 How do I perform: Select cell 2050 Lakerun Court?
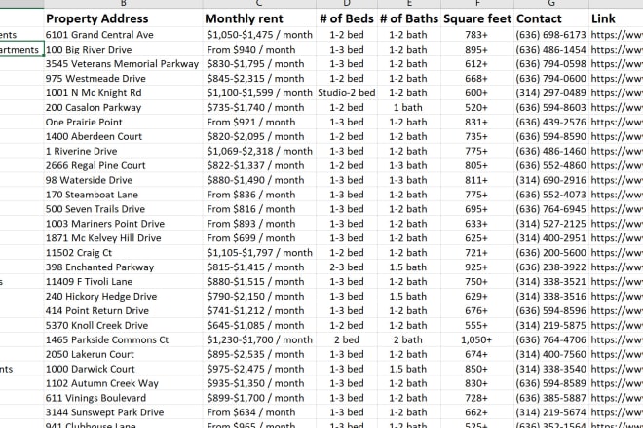pyautogui.click(x=123, y=355)
